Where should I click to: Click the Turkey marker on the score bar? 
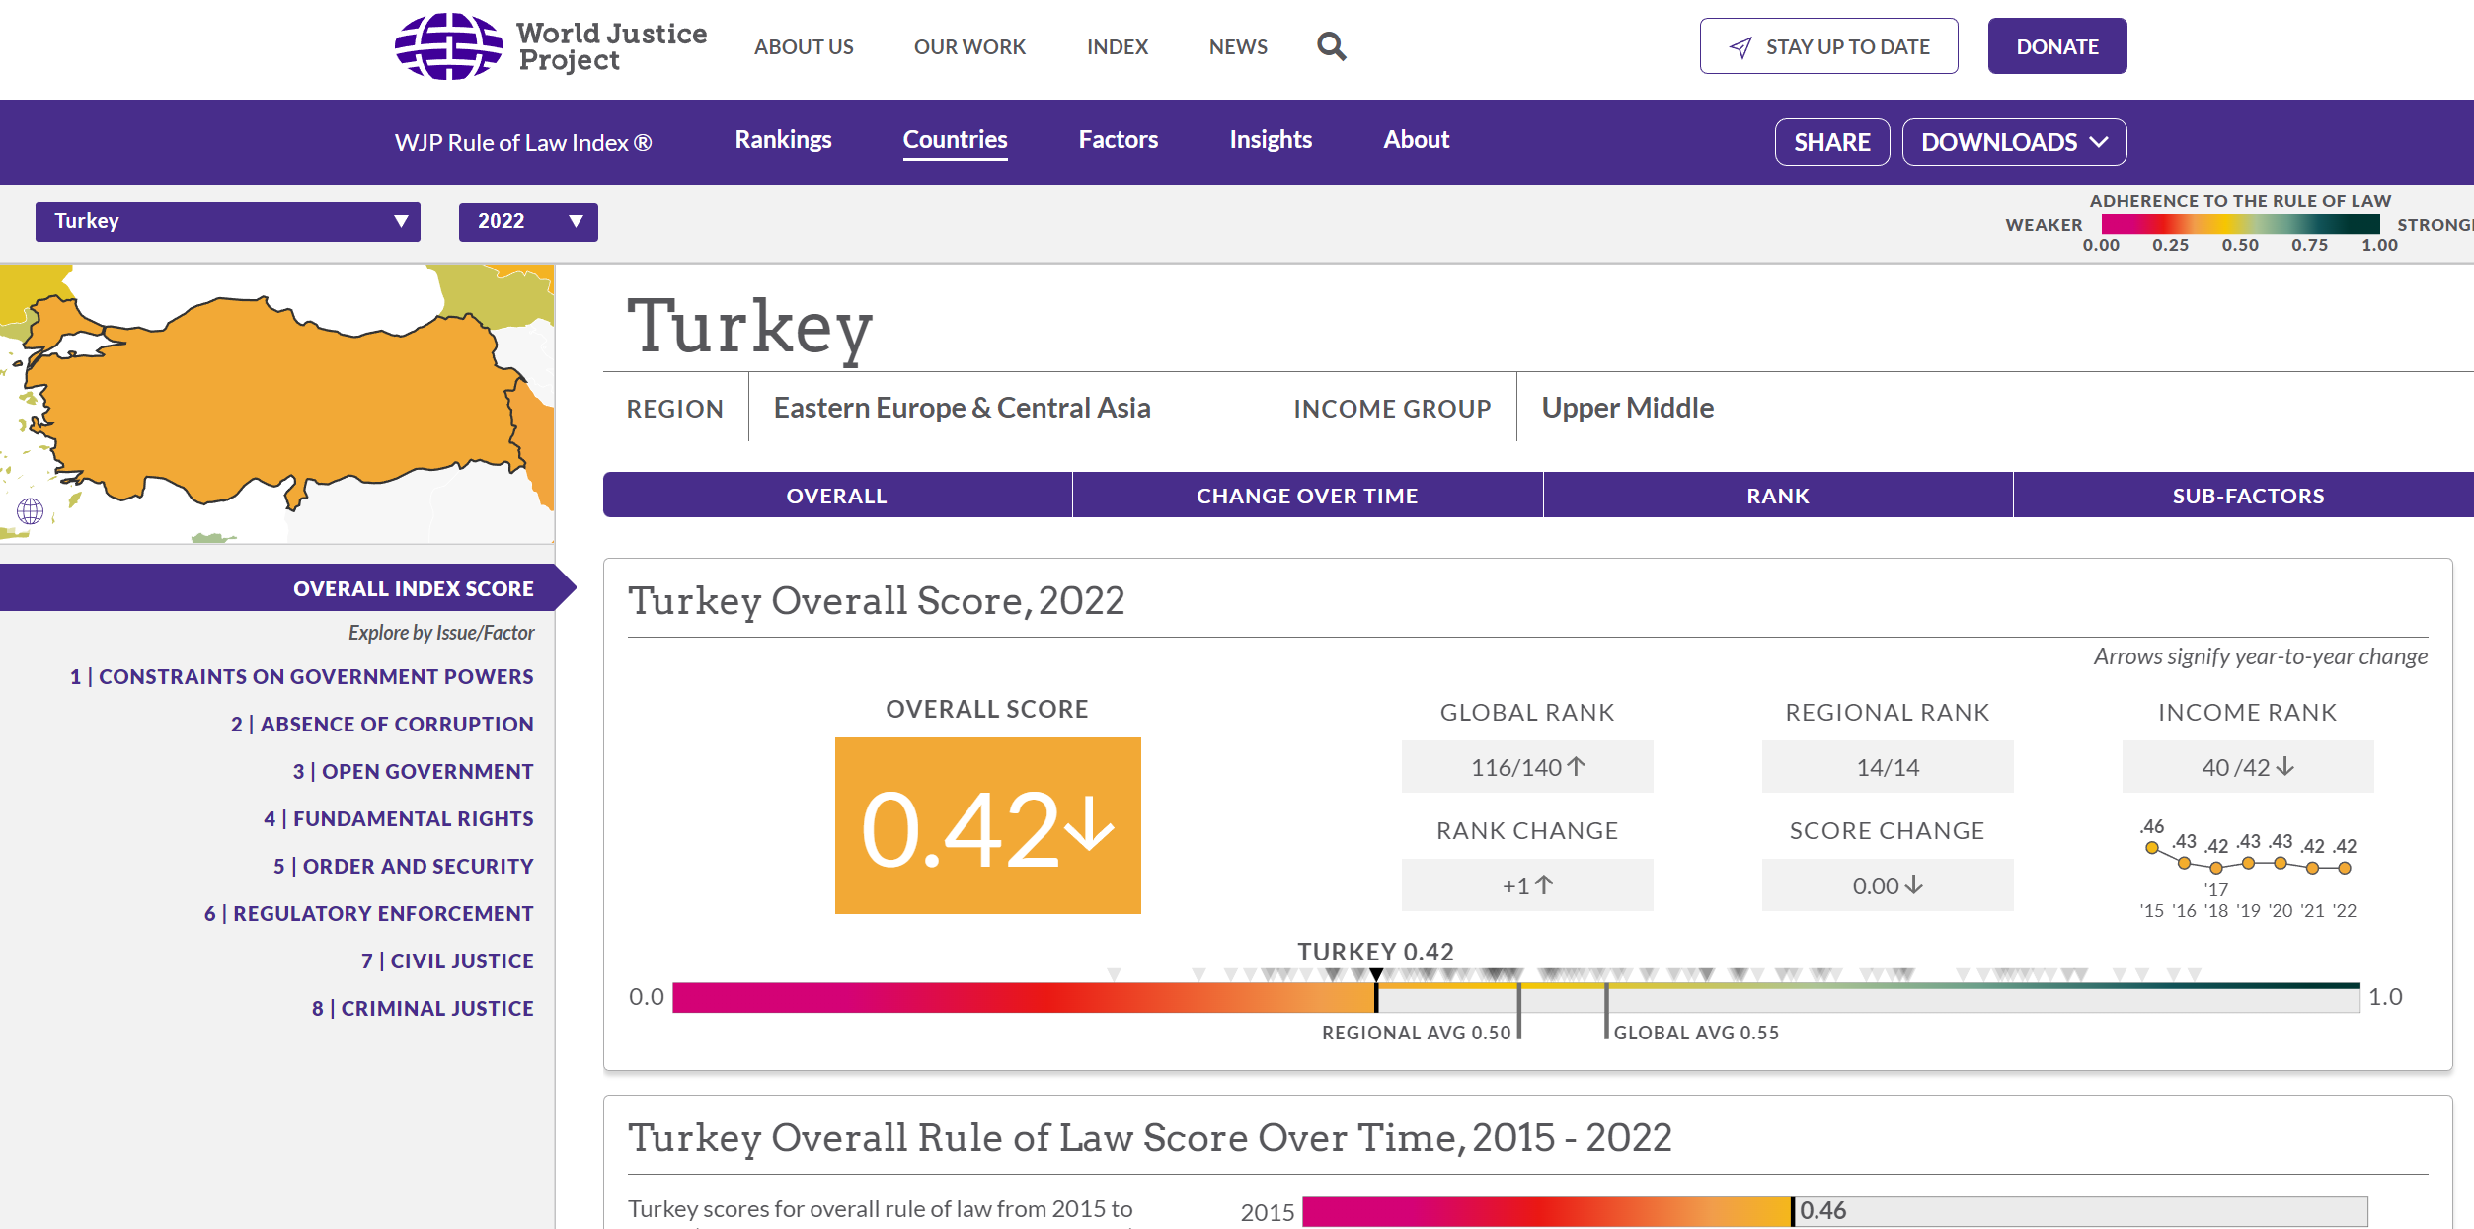coord(1375,975)
